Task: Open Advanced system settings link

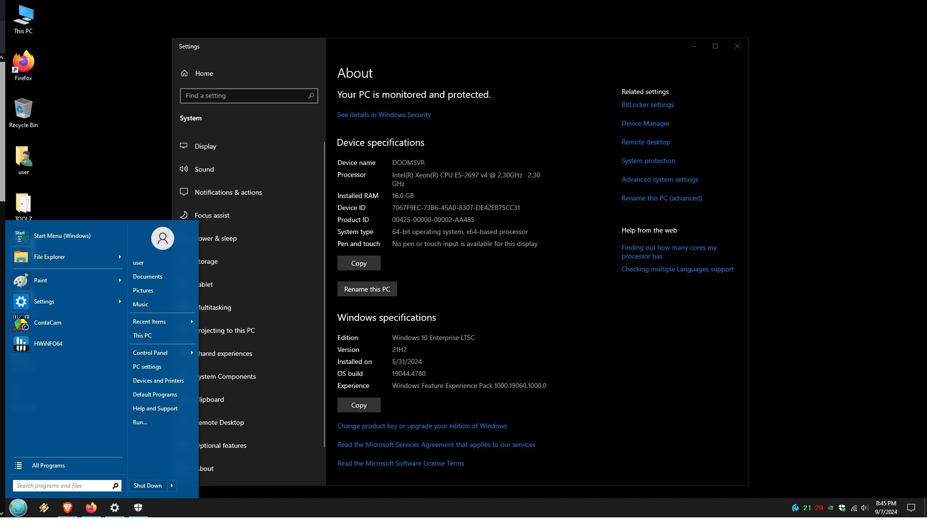Action: tap(660, 179)
